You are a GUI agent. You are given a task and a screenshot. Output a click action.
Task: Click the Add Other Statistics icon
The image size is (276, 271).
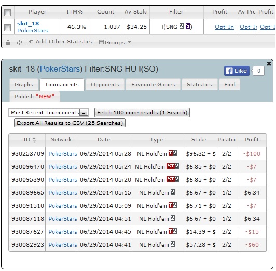coord(31,42)
